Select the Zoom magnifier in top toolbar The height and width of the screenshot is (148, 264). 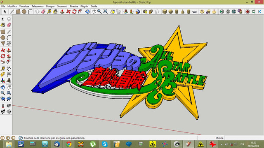click(x=99, y=12)
